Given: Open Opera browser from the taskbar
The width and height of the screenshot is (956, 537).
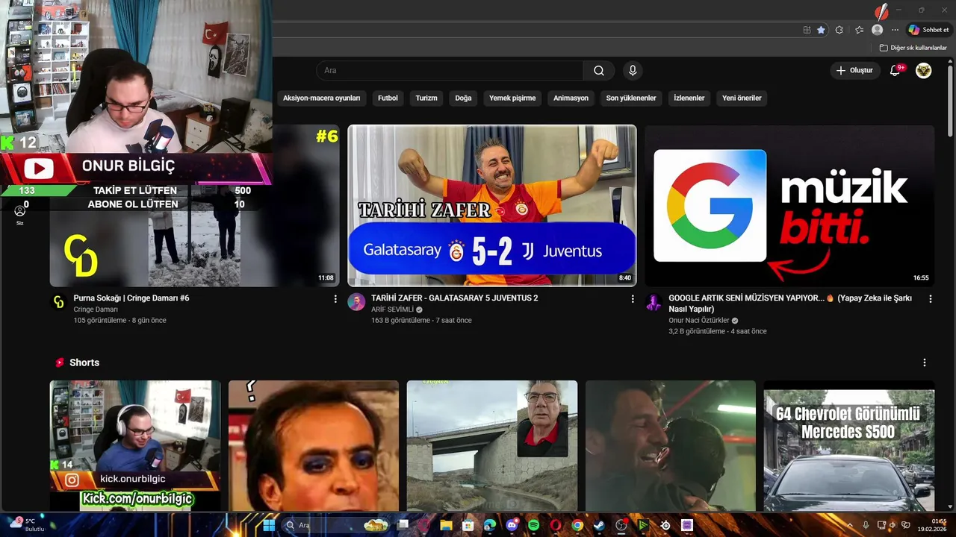Looking at the screenshot, I should pos(555,525).
